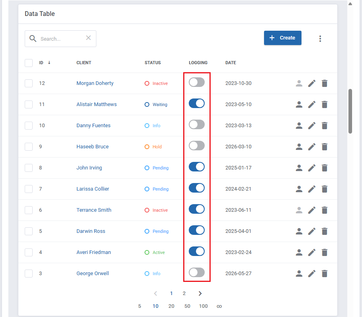Click the date 2026-03-10
362x317 pixels.
click(x=238, y=147)
